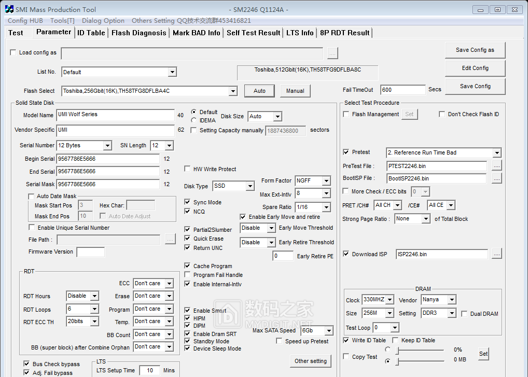Click browse button next to File Path
Image resolution: width=528 pixels, height=377 pixels.
pos(170,240)
